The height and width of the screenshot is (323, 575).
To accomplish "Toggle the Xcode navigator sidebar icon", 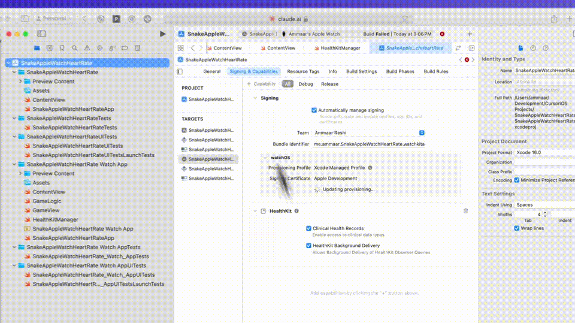I will point(41,34).
